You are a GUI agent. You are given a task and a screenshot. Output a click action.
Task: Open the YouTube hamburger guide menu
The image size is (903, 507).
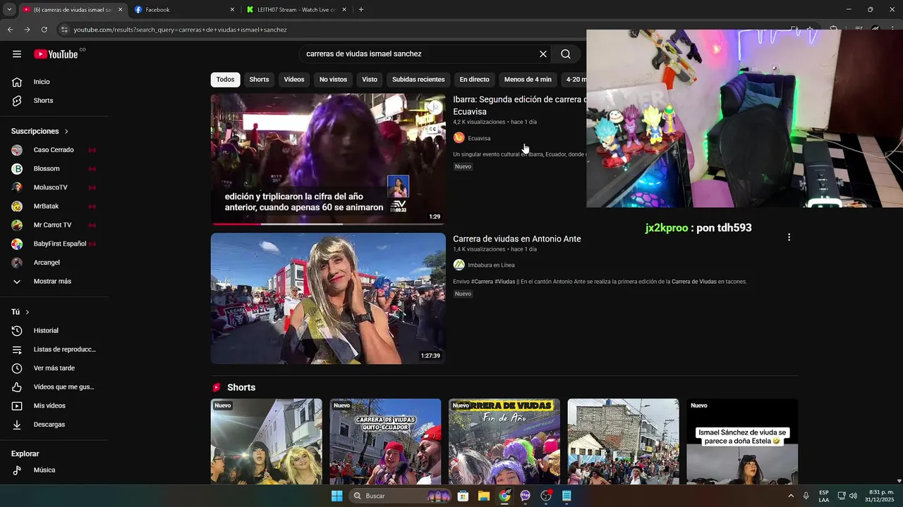[x=17, y=54]
